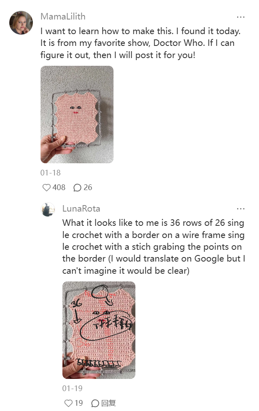Viewport: 259px width, 411px height.
Task: Like LunaRota's reply with heart icon
Action: [x=68, y=403]
